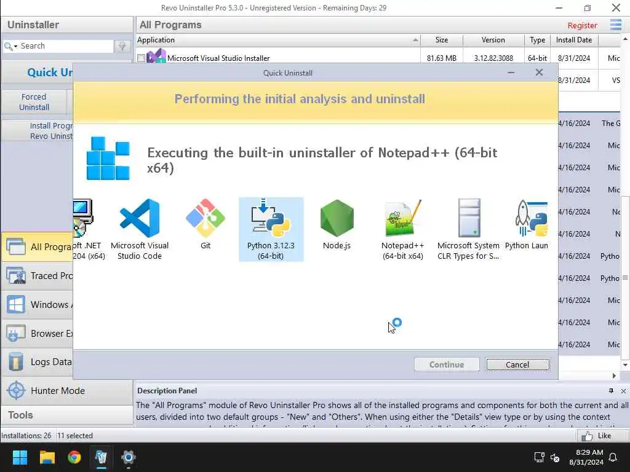Viewport: 630px width, 472px height.
Task: Select the Git icon in Quick Uninstall
Action: [205, 218]
